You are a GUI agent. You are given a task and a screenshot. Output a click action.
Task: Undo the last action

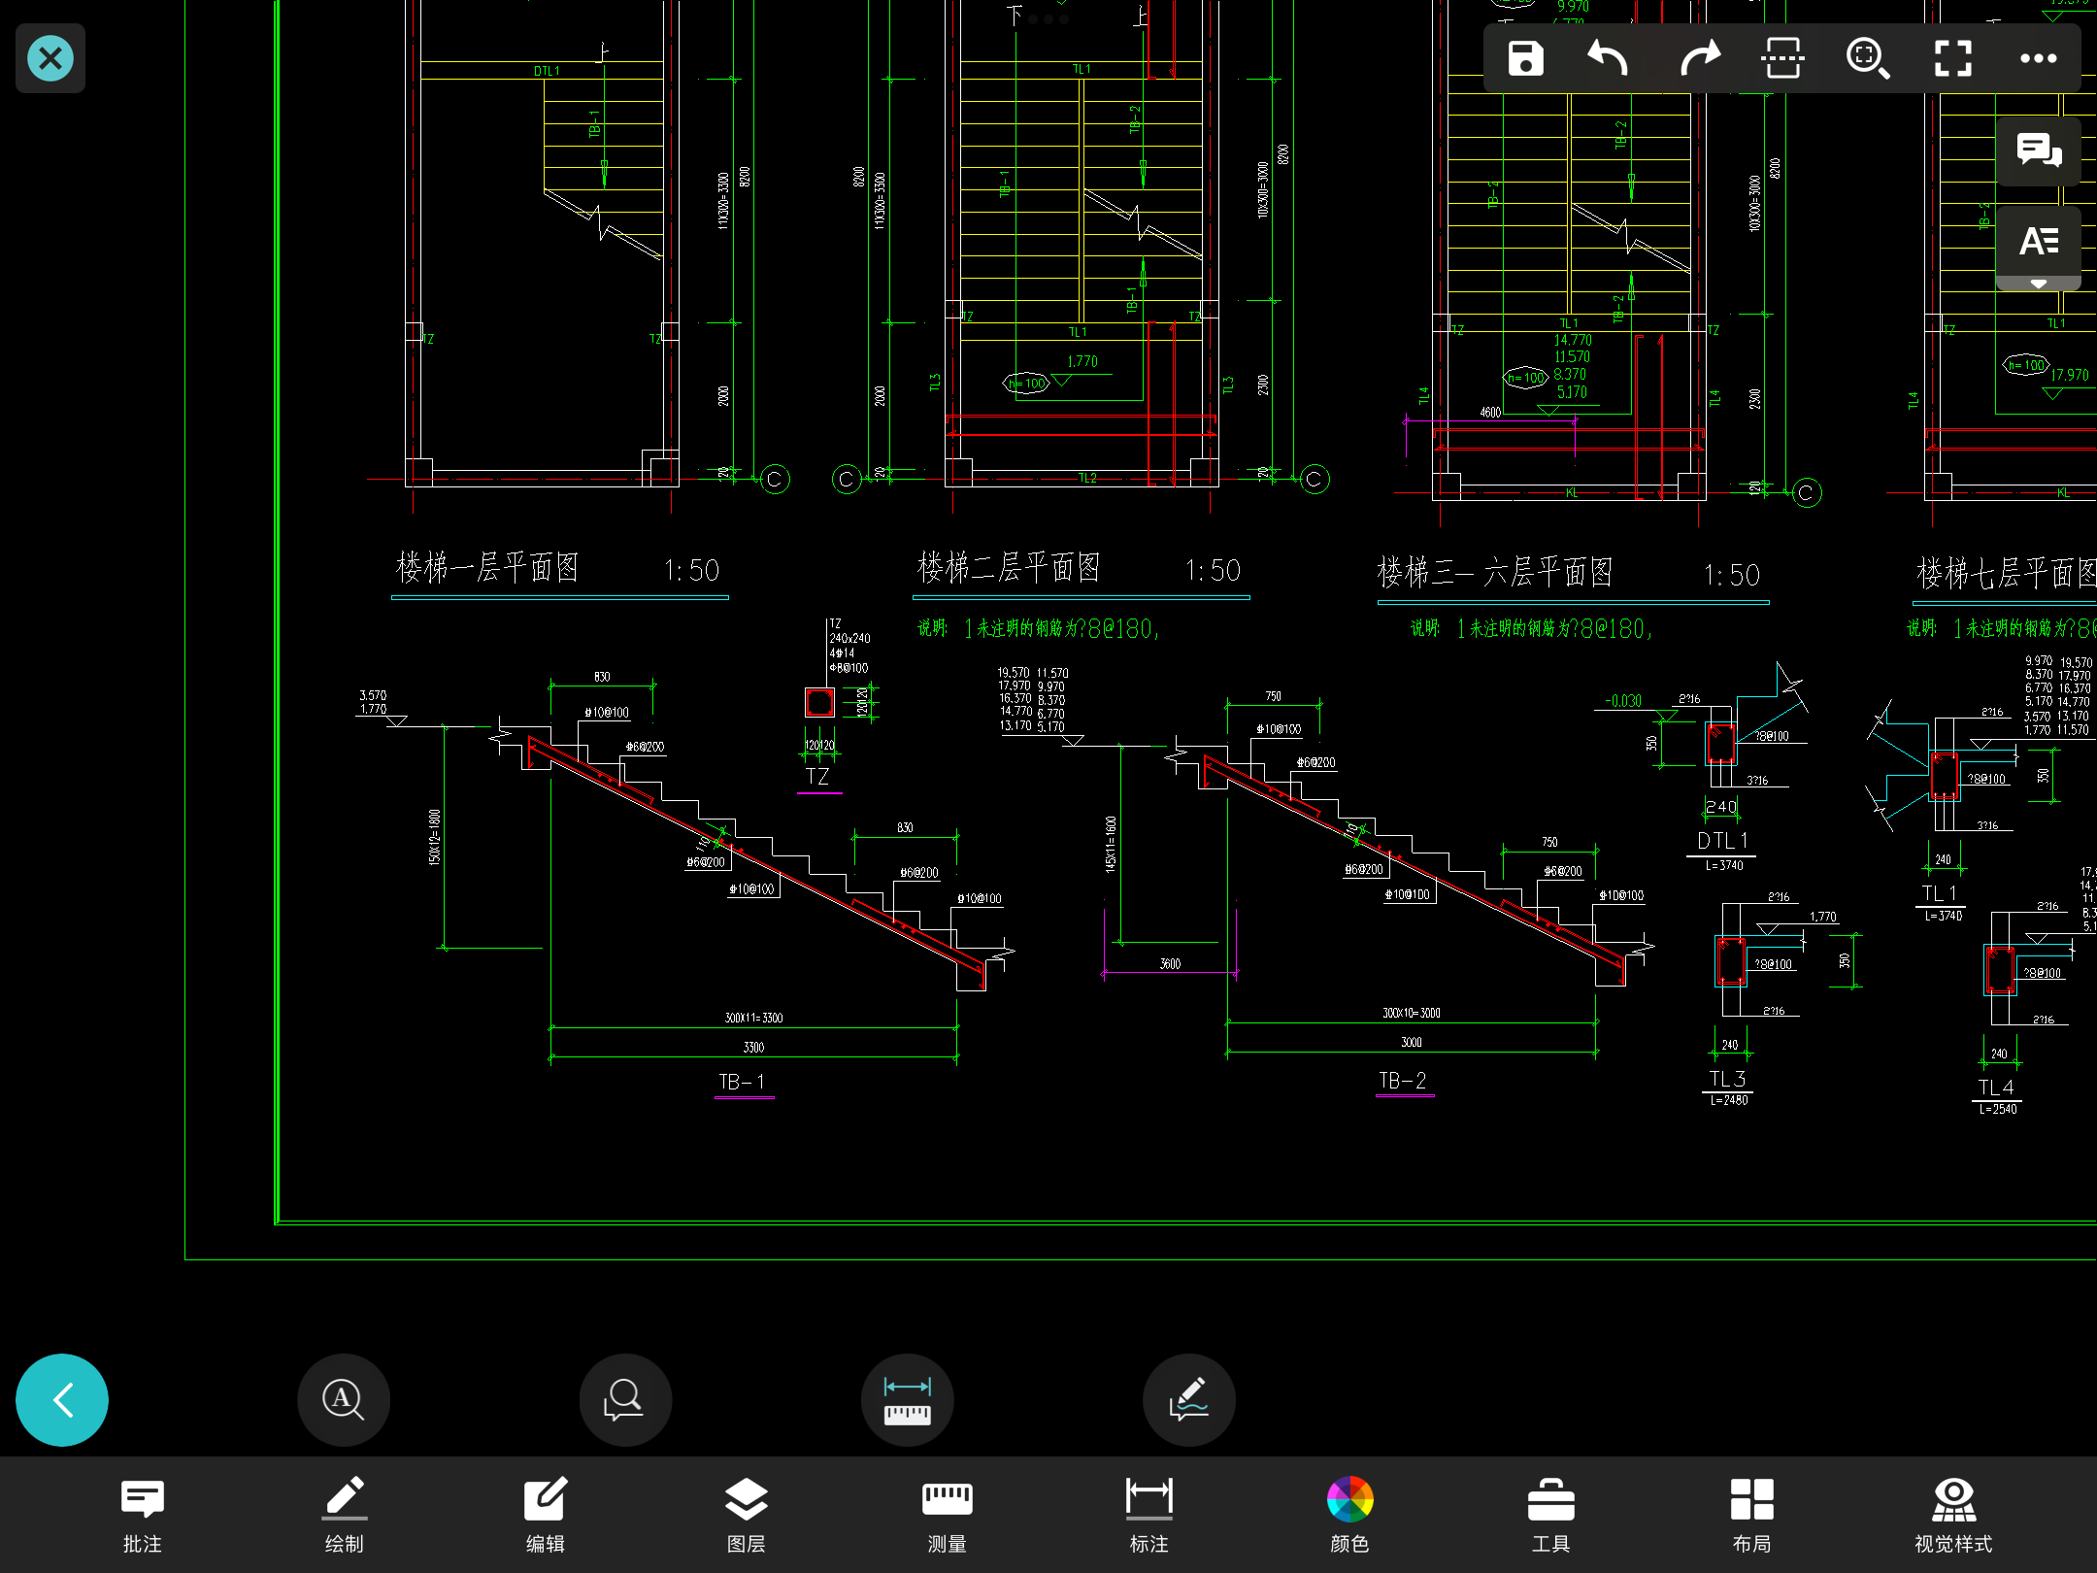(x=1608, y=58)
